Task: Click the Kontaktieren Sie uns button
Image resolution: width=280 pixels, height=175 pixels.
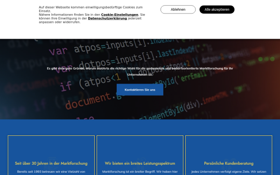Action: [x=140, y=90]
